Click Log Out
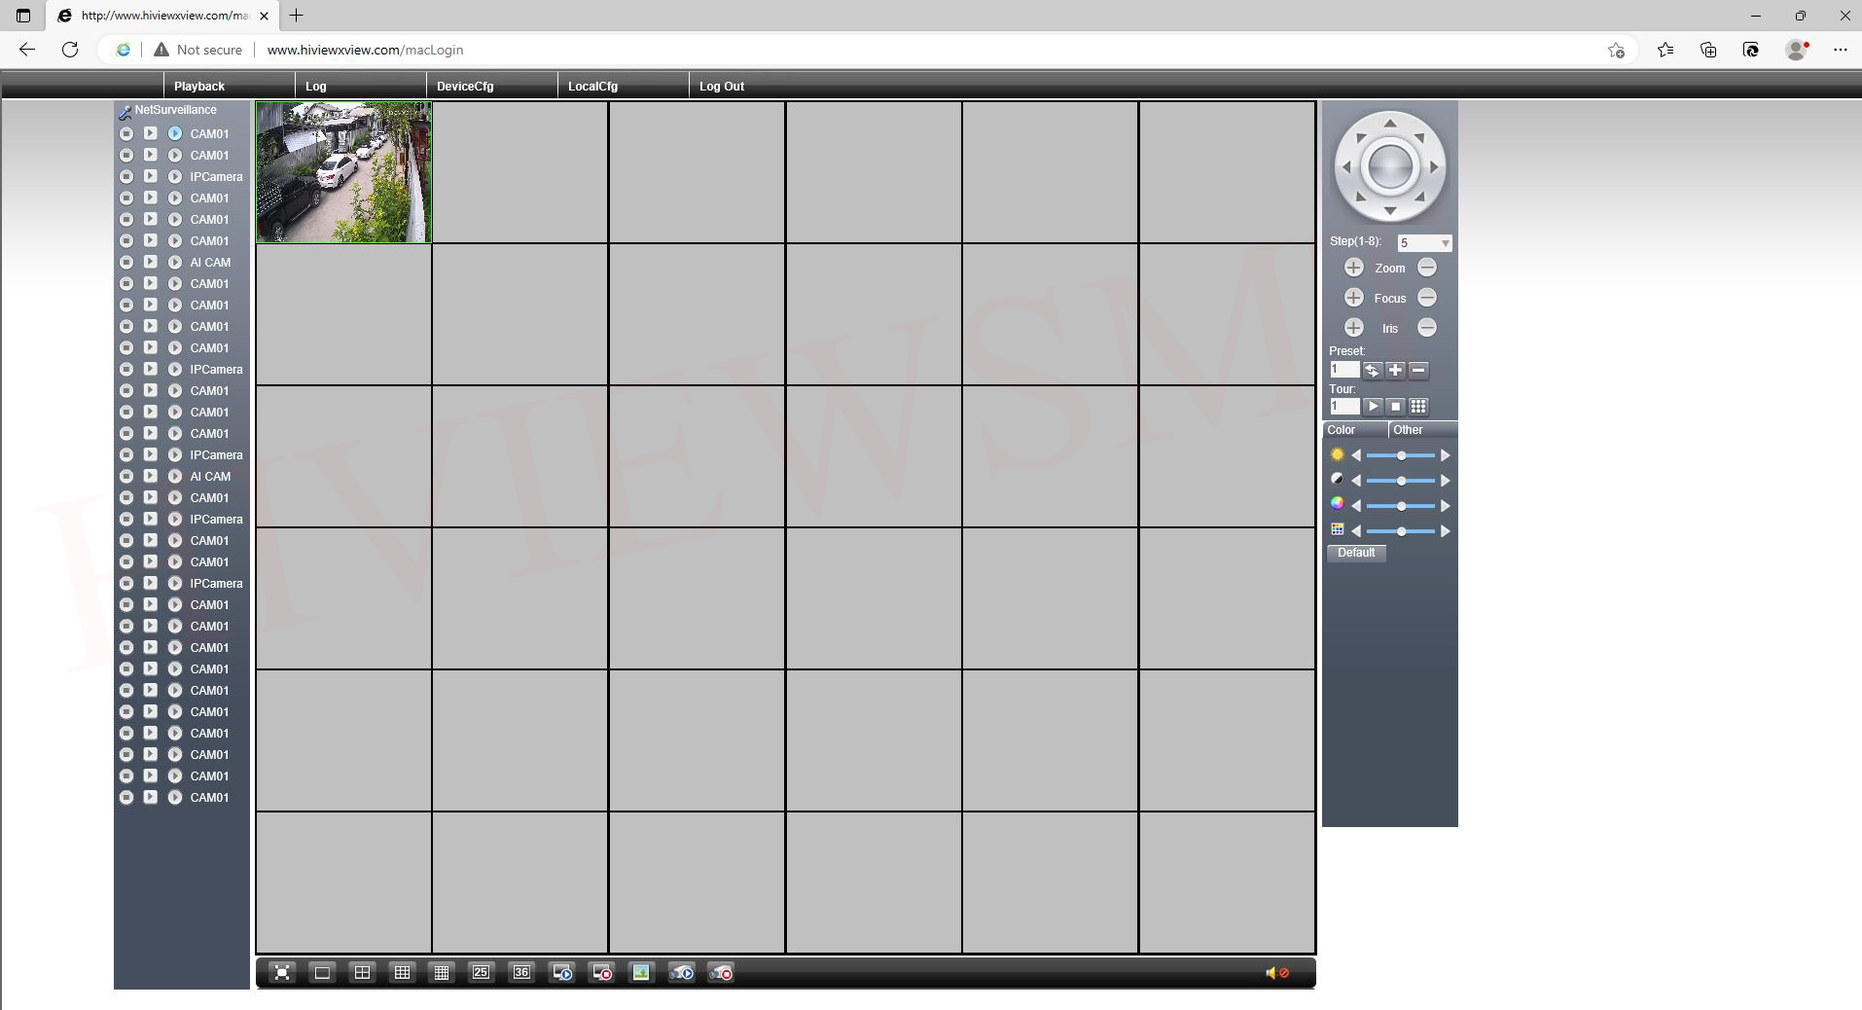Viewport: 1862px width, 1010px height. 722,87
